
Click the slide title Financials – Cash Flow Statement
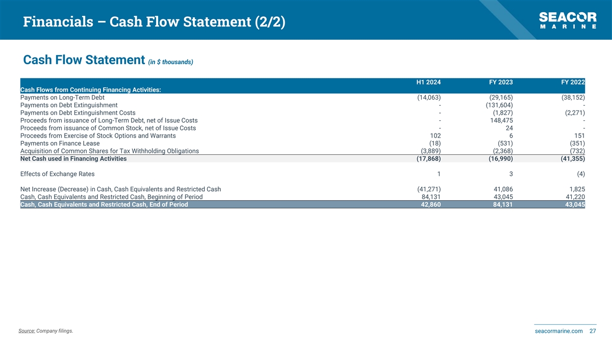click(154, 22)
